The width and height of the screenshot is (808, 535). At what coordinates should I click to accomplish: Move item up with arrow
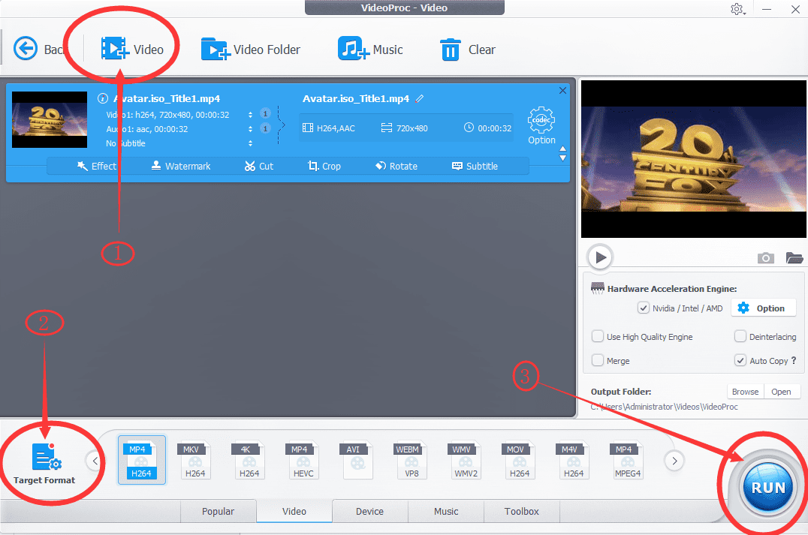pyautogui.click(x=562, y=149)
